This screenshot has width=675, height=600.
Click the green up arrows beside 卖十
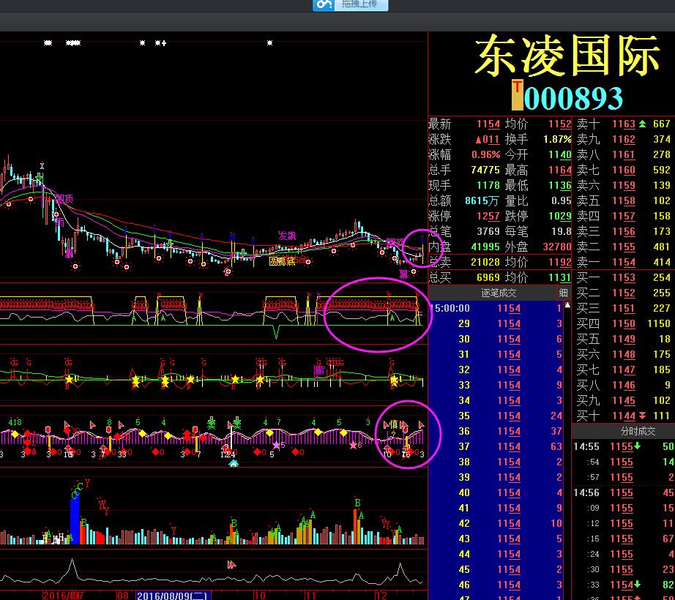tap(642, 124)
